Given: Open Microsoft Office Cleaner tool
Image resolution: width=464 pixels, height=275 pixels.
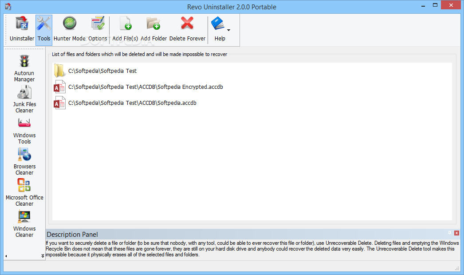Looking at the screenshot, I should click(x=24, y=193).
